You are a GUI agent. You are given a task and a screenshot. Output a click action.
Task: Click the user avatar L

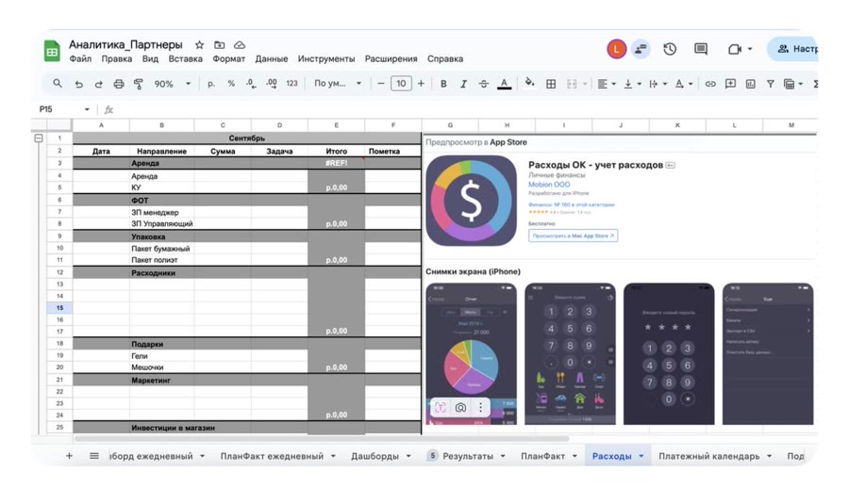point(616,49)
